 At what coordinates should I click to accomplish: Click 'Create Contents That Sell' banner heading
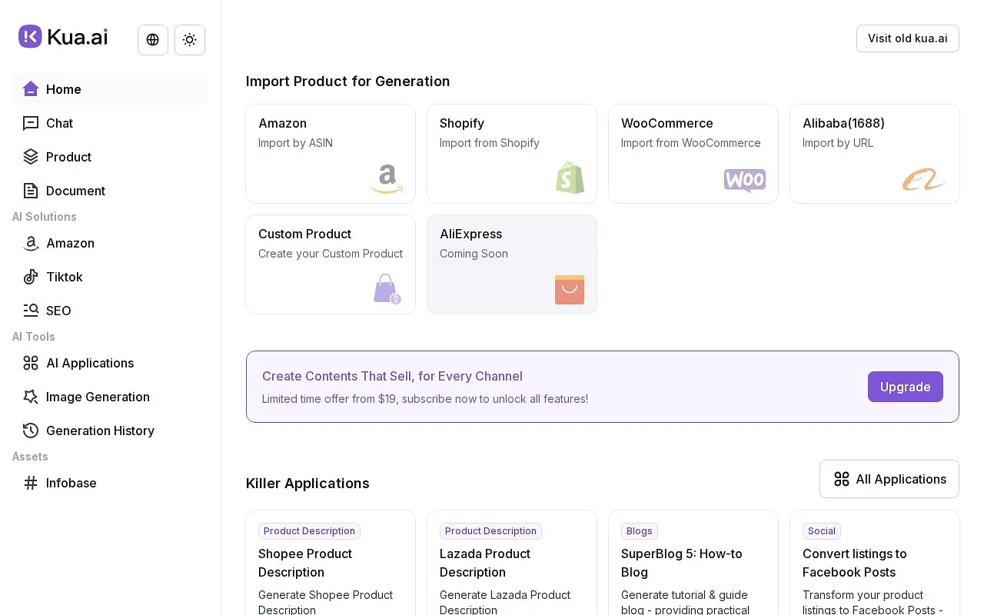click(392, 376)
